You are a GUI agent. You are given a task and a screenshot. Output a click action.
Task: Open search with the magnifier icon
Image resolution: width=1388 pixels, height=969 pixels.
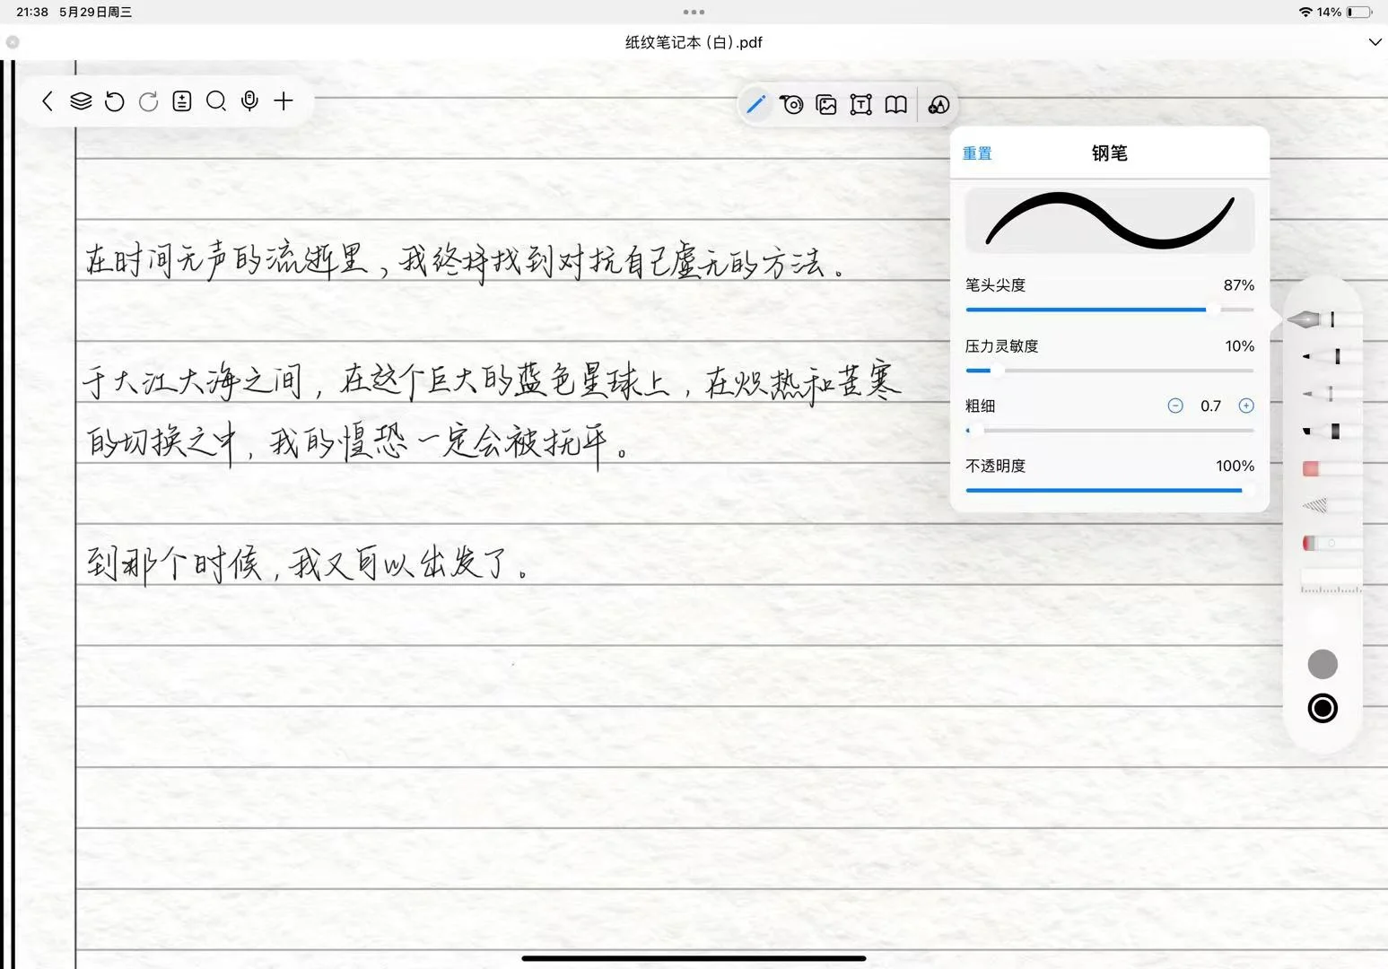coord(216,101)
